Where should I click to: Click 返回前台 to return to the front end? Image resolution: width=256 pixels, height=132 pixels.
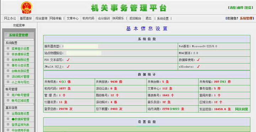coord(135,18)
